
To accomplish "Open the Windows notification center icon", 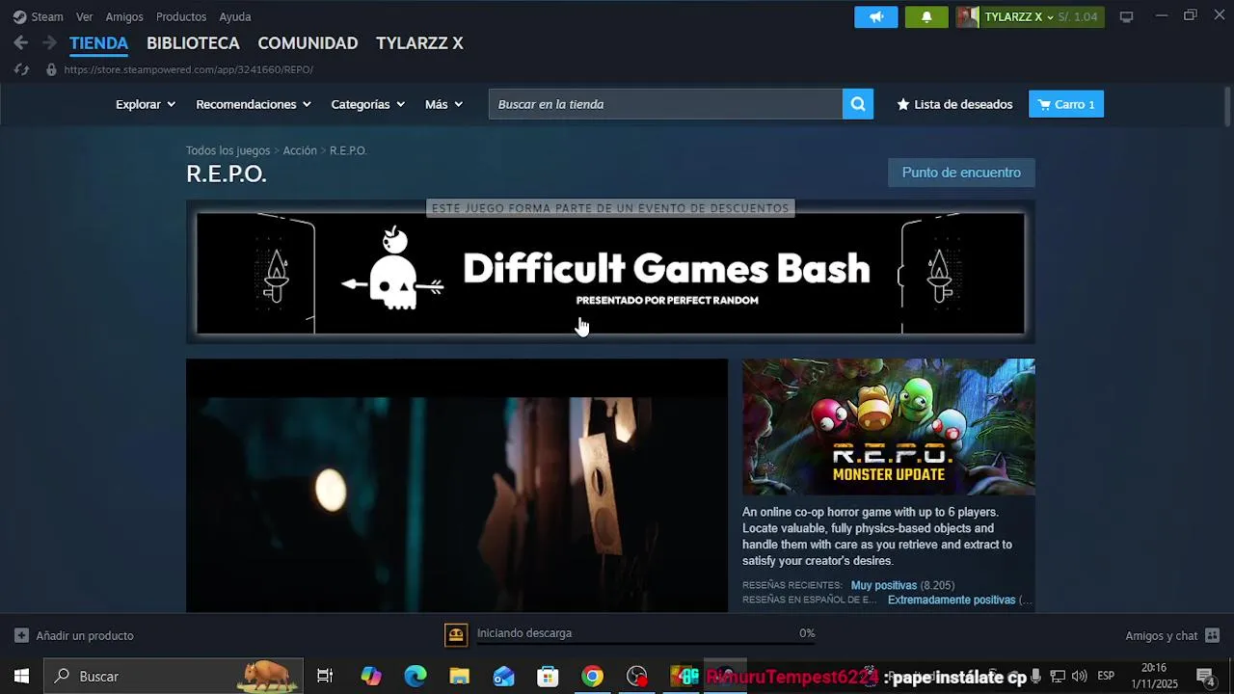I will pyautogui.click(x=1205, y=676).
